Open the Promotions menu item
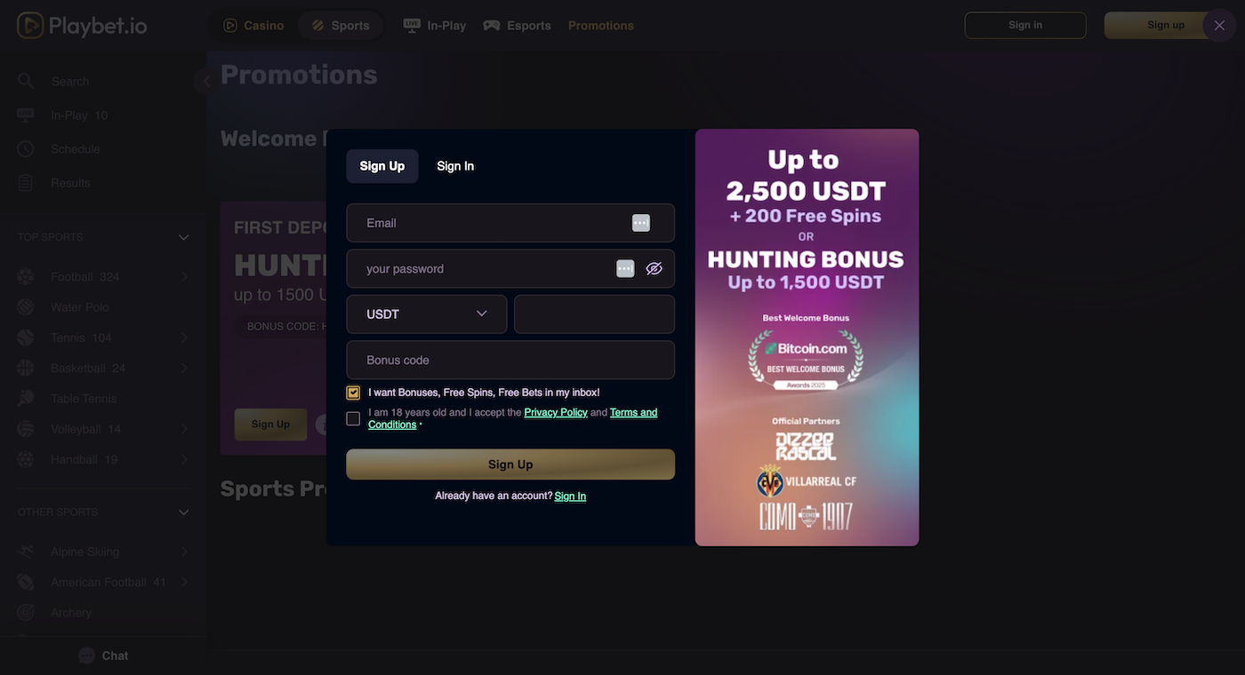The image size is (1245, 675). (x=601, y=24)
